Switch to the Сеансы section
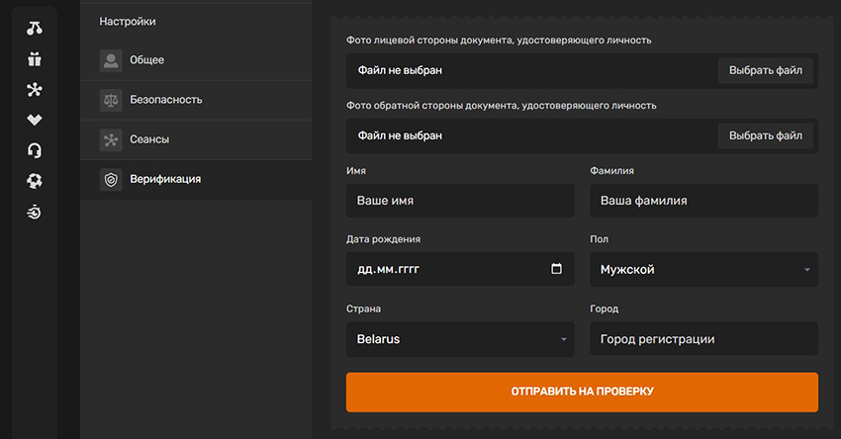Image resolution: width=841 pixels, height=439 pixels. coord(196,139)
